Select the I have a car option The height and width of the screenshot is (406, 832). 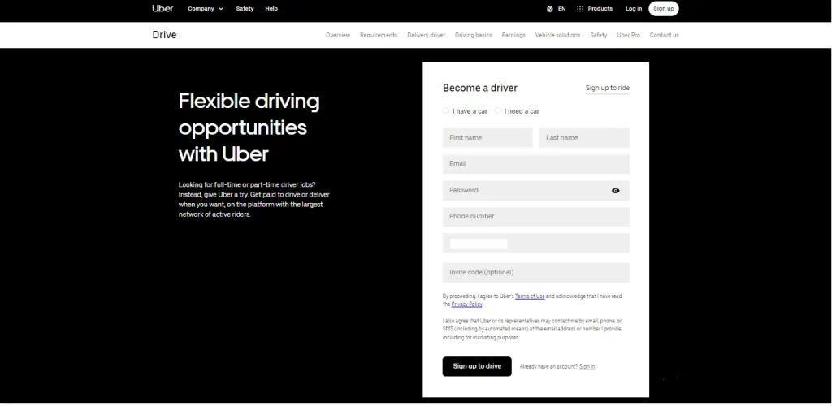(x=446, y=110)
